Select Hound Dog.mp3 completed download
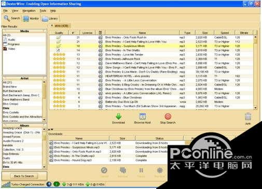The width and height of the screenshot is (262, 189). (x=108, y=161)
